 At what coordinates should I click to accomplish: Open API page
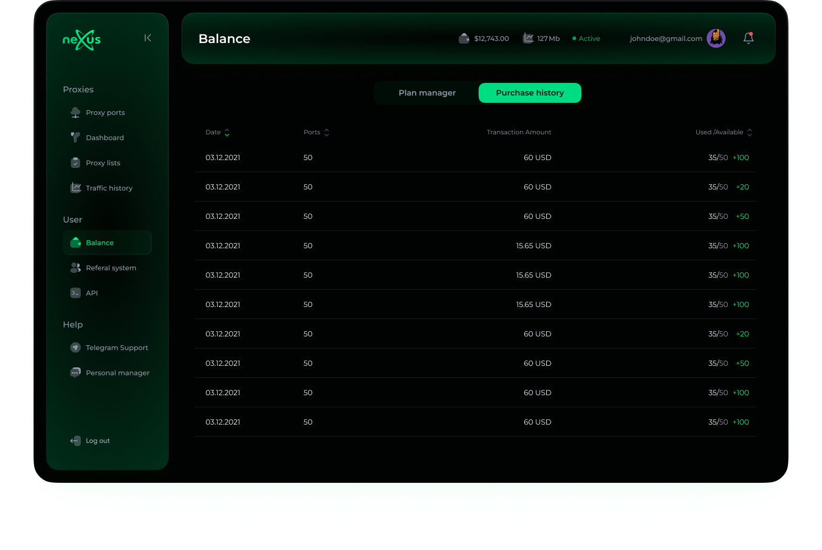tap(107, 293)
